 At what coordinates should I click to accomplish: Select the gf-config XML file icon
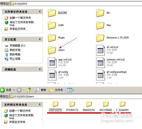(x=52, y=75)
